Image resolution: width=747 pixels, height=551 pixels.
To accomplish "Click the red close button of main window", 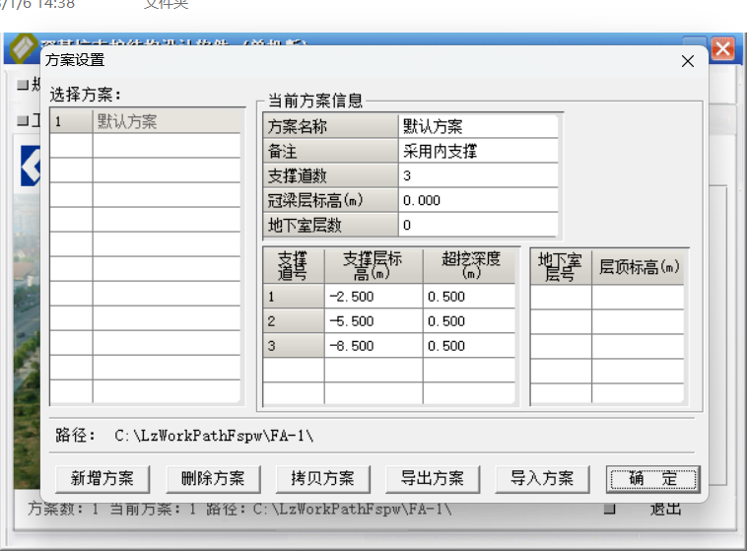I will (722, 48).
